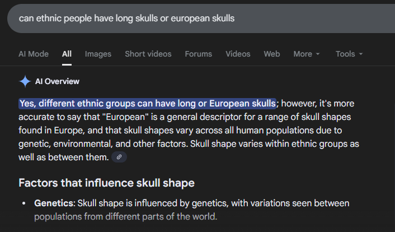
Task: Switch to the Videos tab
Action: tap(238, 54)
